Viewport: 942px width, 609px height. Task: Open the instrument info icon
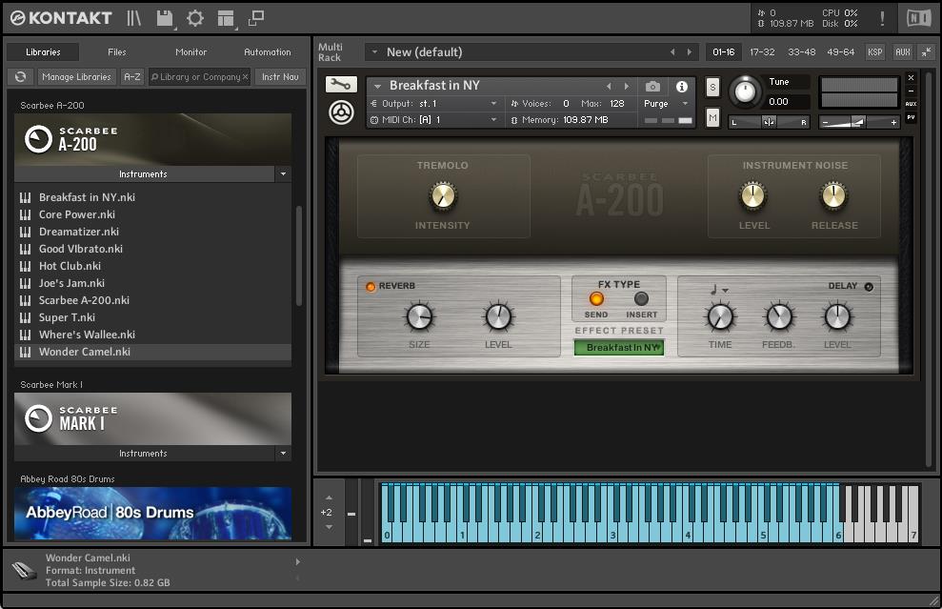[x=682, y=87]
